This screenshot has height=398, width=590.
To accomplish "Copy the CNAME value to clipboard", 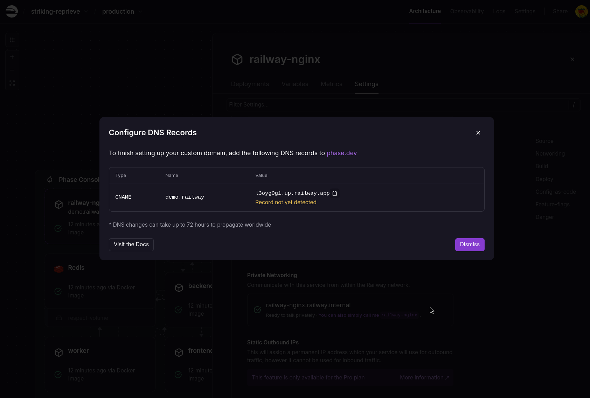I will 335,193.
